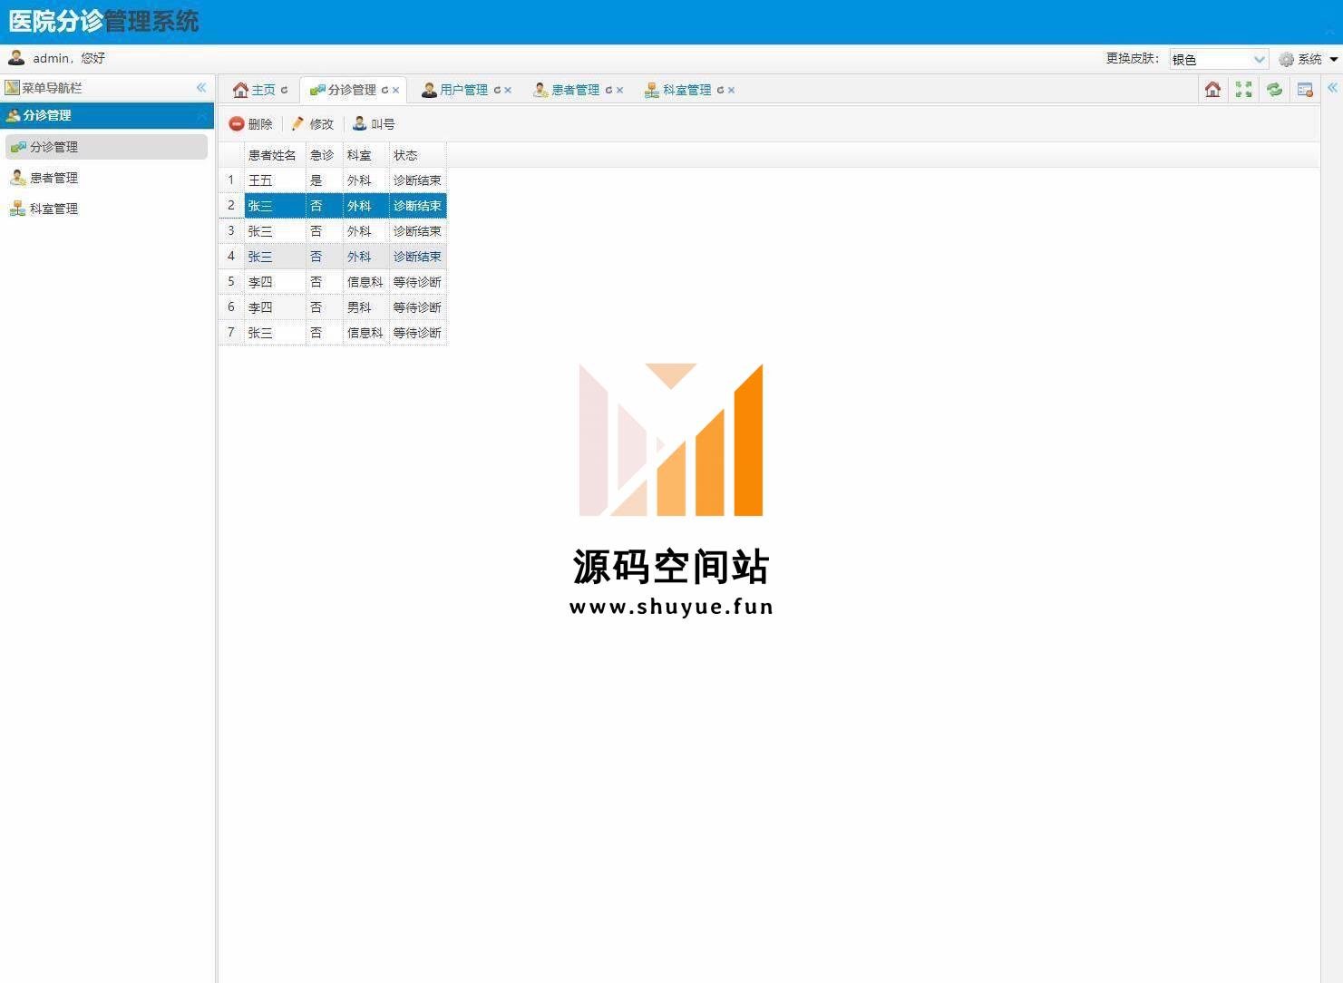Image resolution: width=1343 pixels, height=983 pixels.
Task: Click the 状态 column header
Action: [x=418, y=155]
